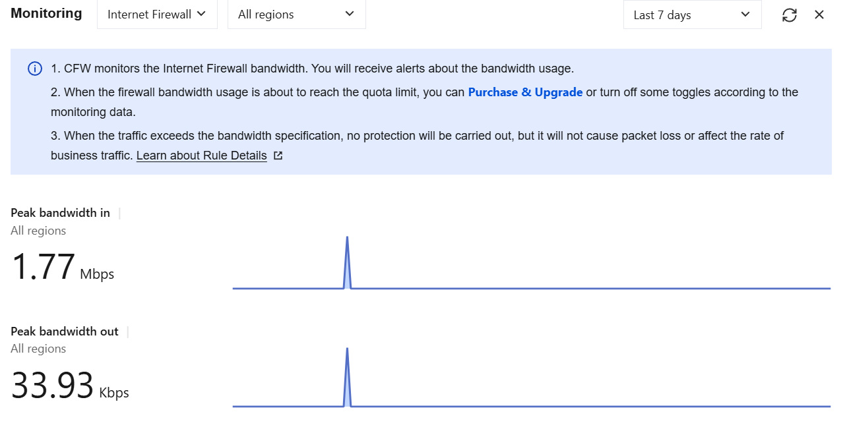Click the spike in Peak bandwidth in chart
The width and height of the screenshot is (847, 435).
[x=347, y=264]
